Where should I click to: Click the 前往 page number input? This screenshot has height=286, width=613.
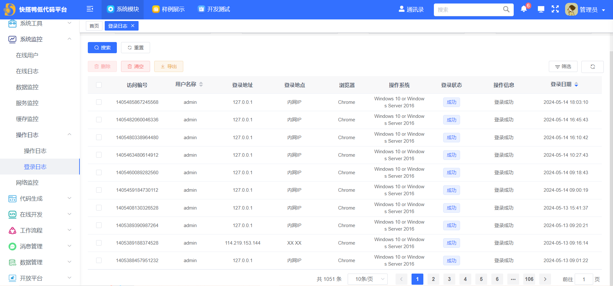pos(584,279)
